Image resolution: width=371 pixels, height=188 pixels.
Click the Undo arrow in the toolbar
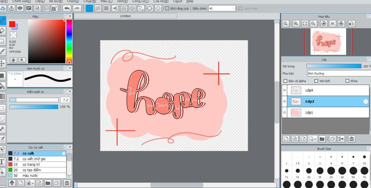(67, 9)
